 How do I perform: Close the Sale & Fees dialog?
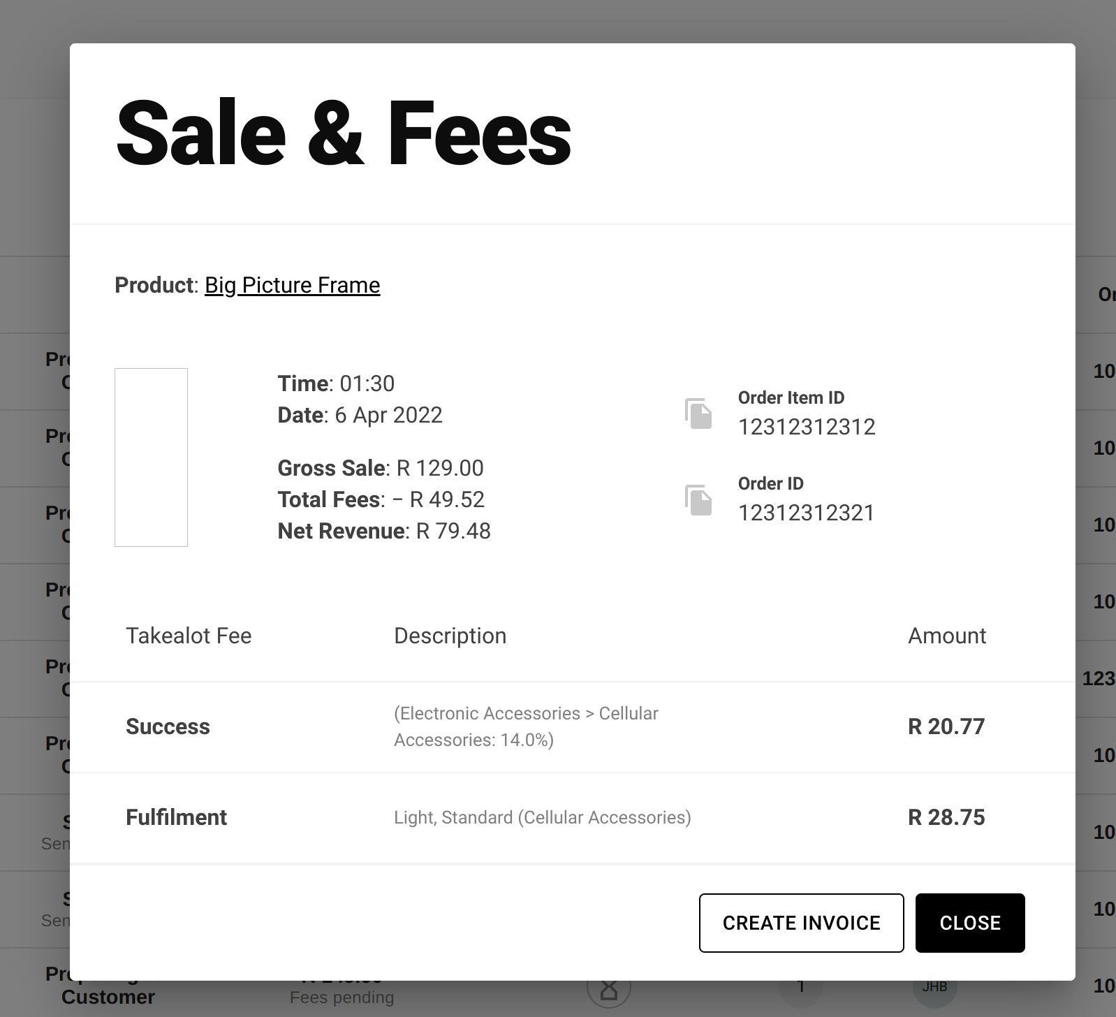[x=970, y=923]
